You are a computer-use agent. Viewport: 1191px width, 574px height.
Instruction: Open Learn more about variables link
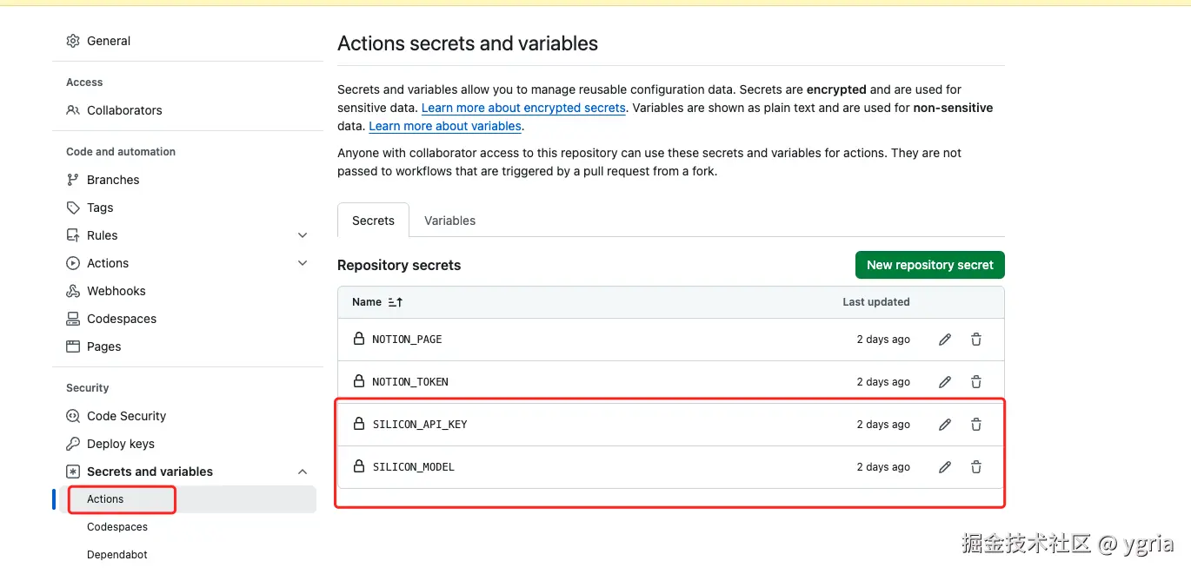[x=445, y=127]
